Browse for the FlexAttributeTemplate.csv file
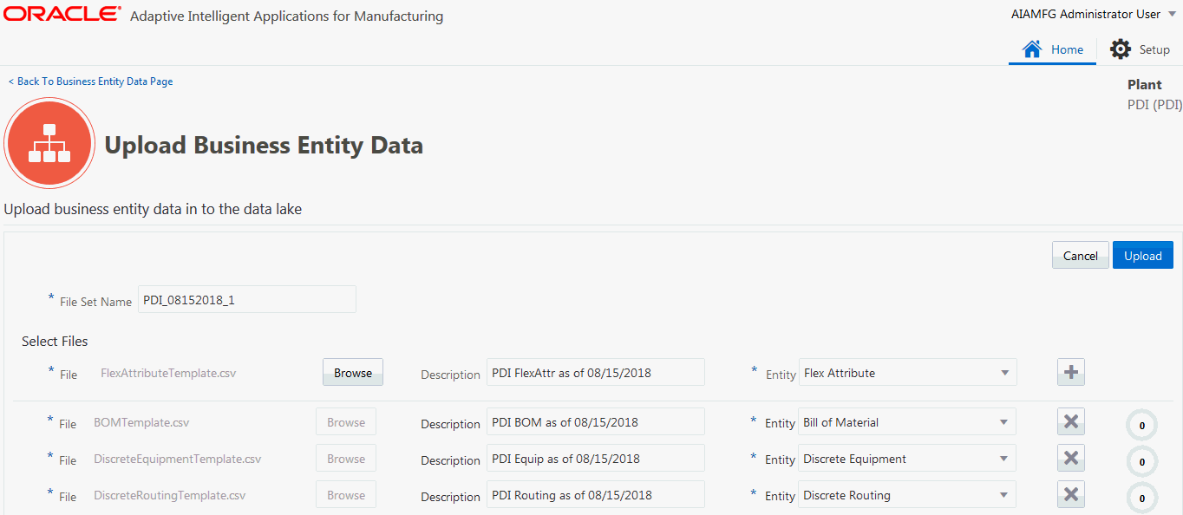The width and height of the screenshot is (1183, 515). 353,373
